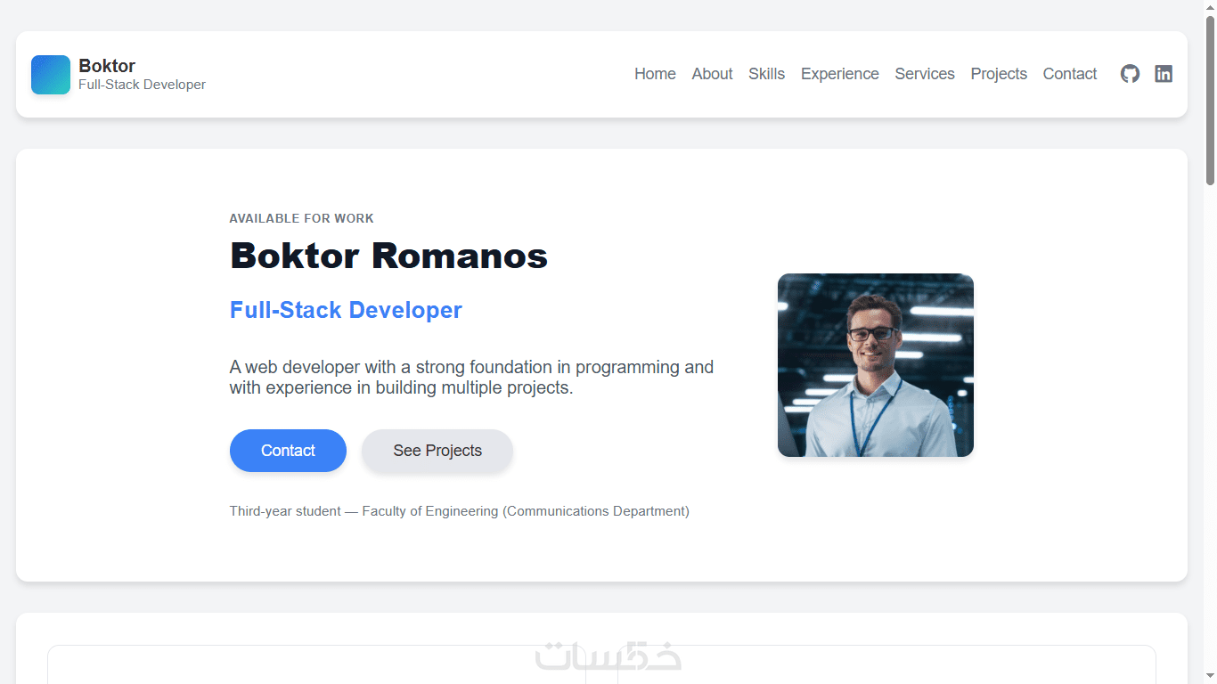Click the Contact link in navbar
This screenshot has height=684, width=1217.
(x=1069, y=74)
